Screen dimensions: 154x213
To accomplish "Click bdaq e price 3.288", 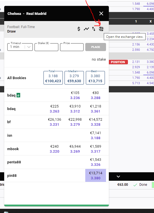I will pos(96,98).
